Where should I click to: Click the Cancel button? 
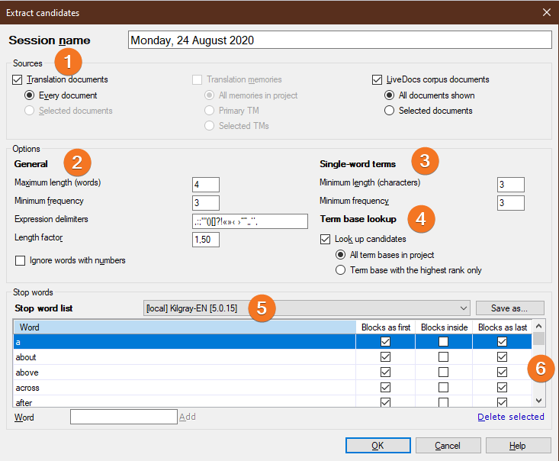tap(448, 446)
